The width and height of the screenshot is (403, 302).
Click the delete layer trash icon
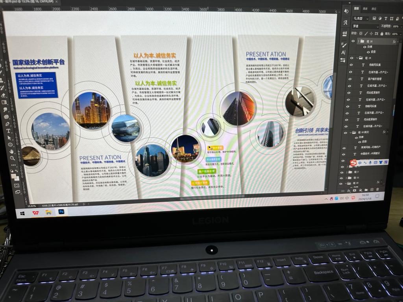click(377, 190)
